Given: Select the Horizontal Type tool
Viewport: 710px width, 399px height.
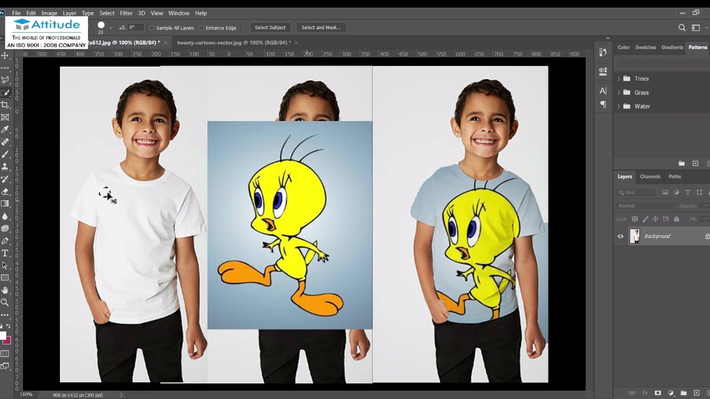Looking at the screenshot, I should pyautogui.click(x=5, y=253).
